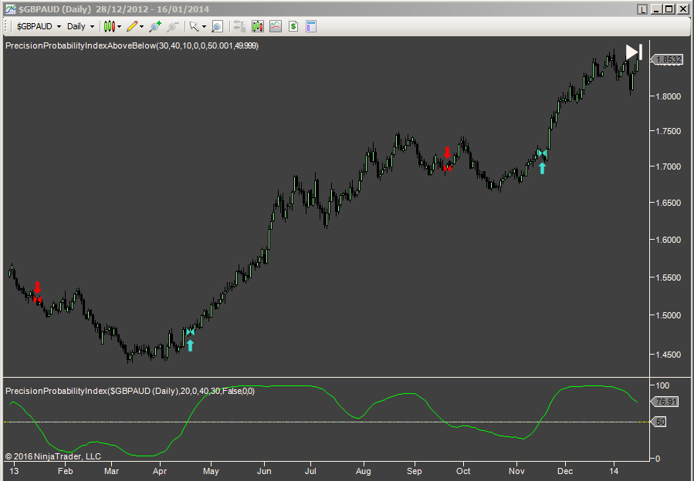Viewport: 694px width, 481px height.
Task: Click the Feb label on time axis
Action: click(x=65, y=471)
